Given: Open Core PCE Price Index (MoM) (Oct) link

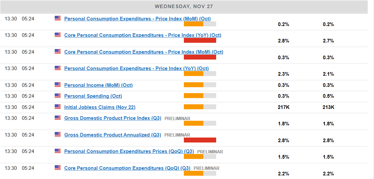Looking at the screenshot, I should 143,52.
